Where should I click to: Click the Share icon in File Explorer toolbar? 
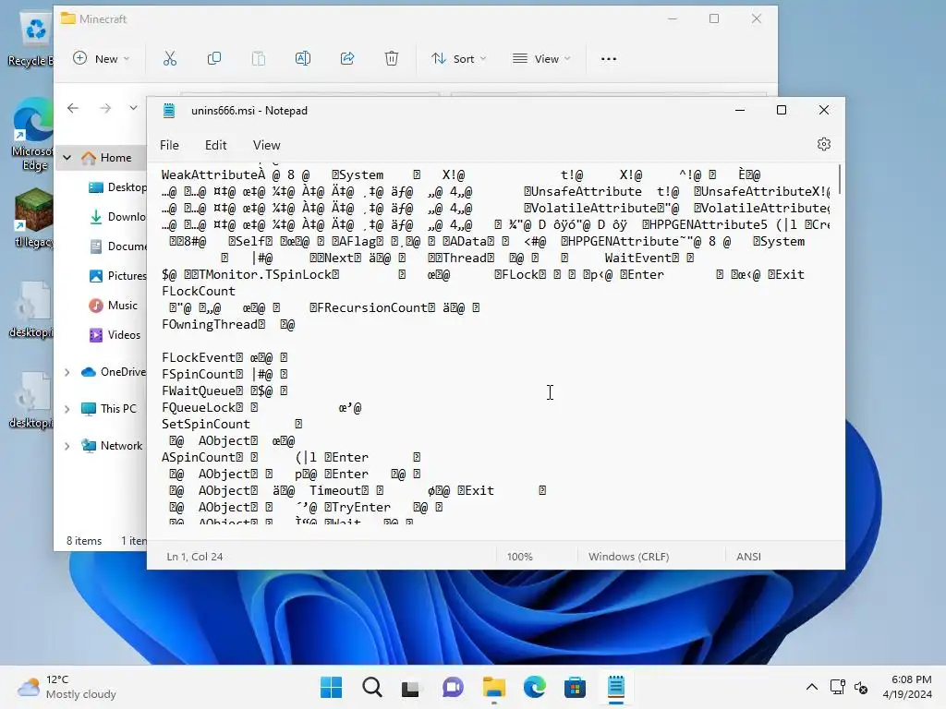coord(347,58)
